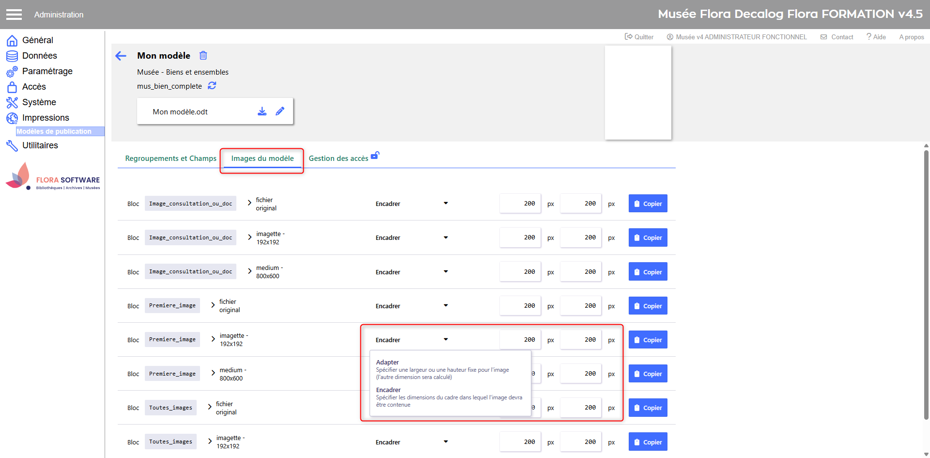This screenshot has width=930, height=458.
Task: Download the Mon modèle.odt file
Action: click(262, 111)
